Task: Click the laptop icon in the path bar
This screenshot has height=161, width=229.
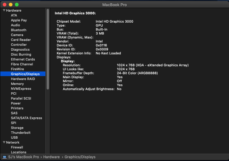Action: click(5, 157)
